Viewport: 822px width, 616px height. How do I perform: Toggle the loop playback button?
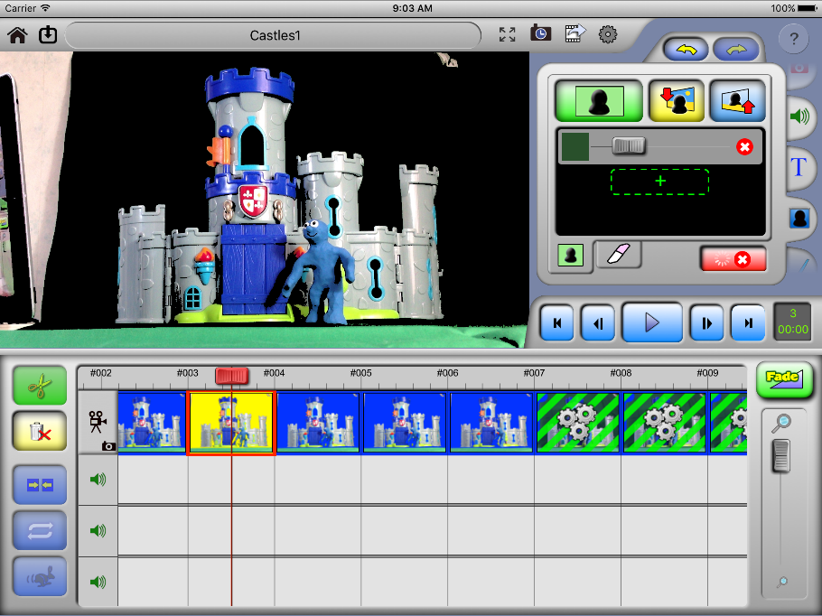tap(39, 531)
